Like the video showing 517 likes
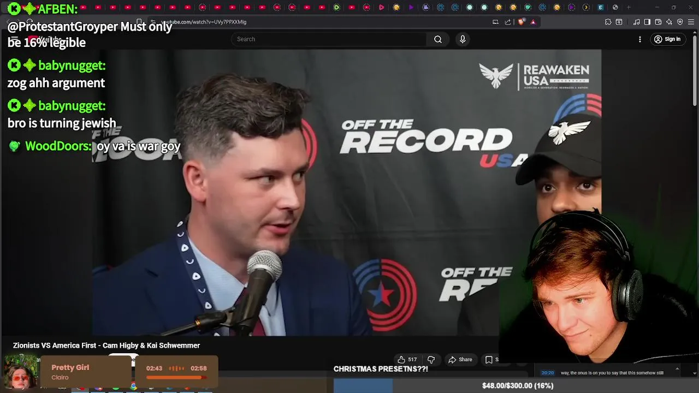Screen dimensions: 699x393 click(x=407, y=359)
